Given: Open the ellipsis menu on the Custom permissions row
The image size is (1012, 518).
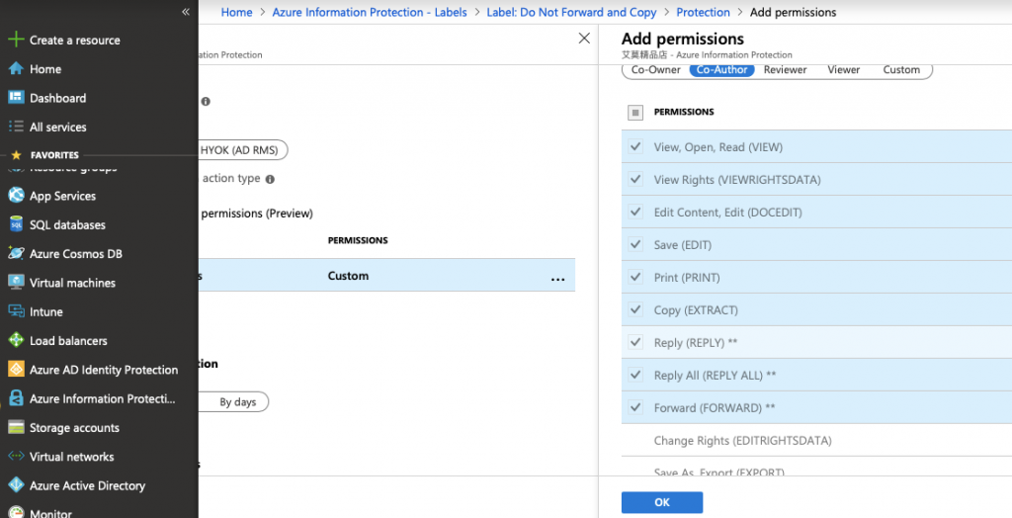Looking at the screenshot, I should (557, 278).
